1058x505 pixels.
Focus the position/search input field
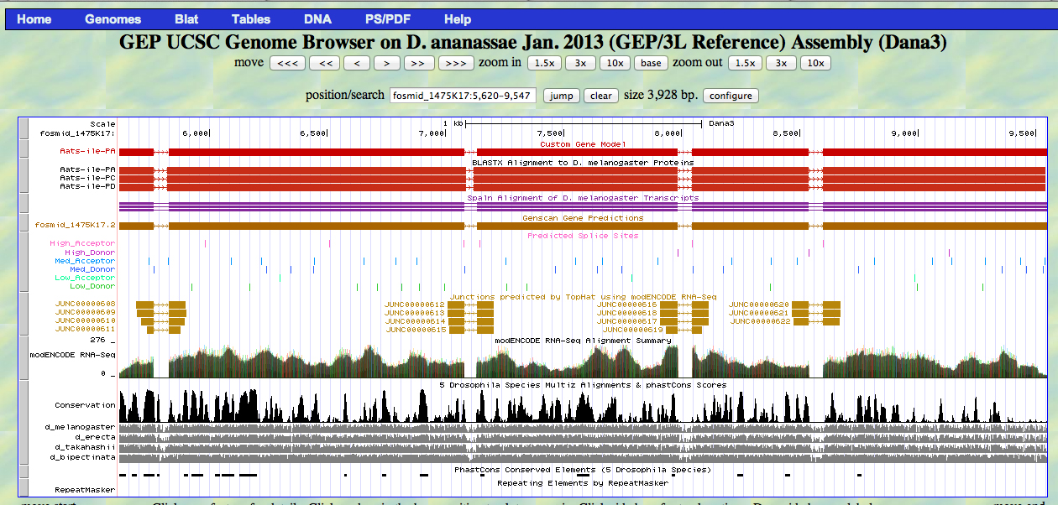pyautogui.click(x=463, y=96)
